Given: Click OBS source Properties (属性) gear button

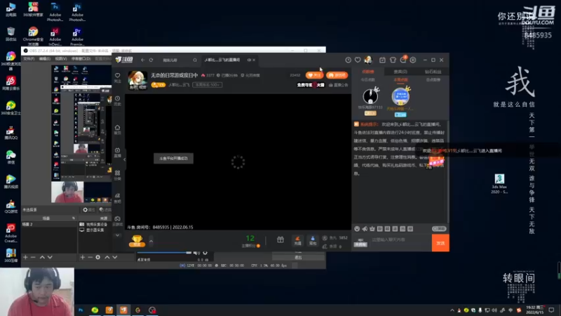Looking at the screenshot, I should pos(89,209).
